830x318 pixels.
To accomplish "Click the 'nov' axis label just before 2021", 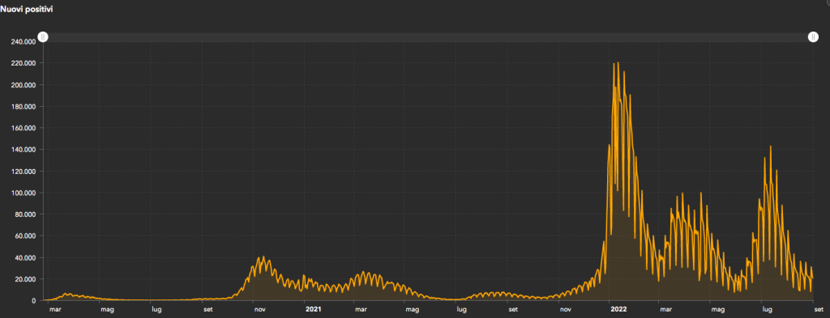I will 260,308.
